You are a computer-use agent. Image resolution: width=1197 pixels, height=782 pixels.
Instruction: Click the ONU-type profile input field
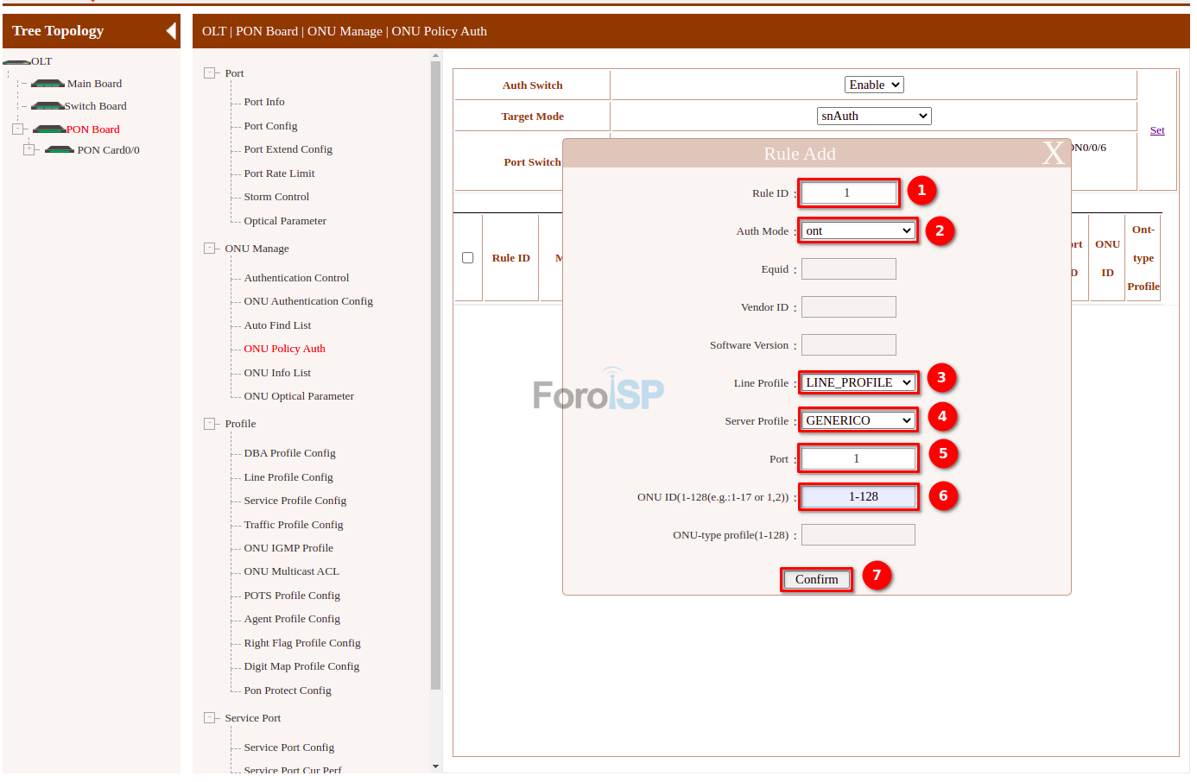coord(858,534)
